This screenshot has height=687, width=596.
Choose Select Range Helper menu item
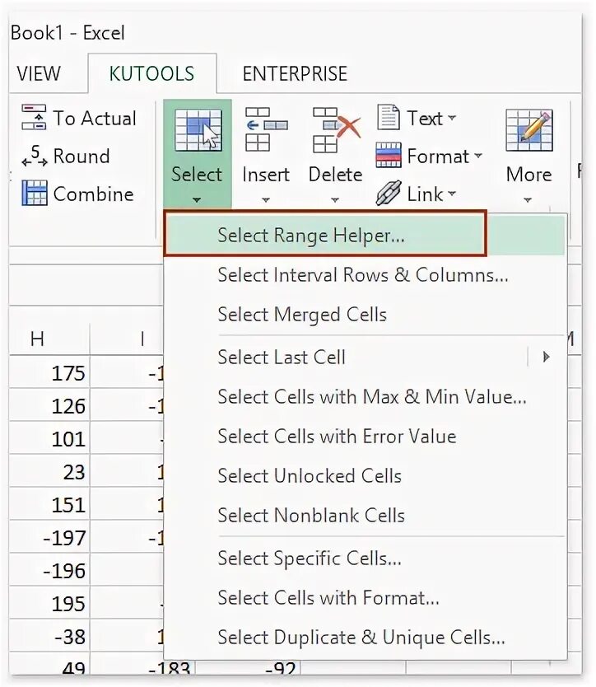pyautogui.click(x=311, y=236)
